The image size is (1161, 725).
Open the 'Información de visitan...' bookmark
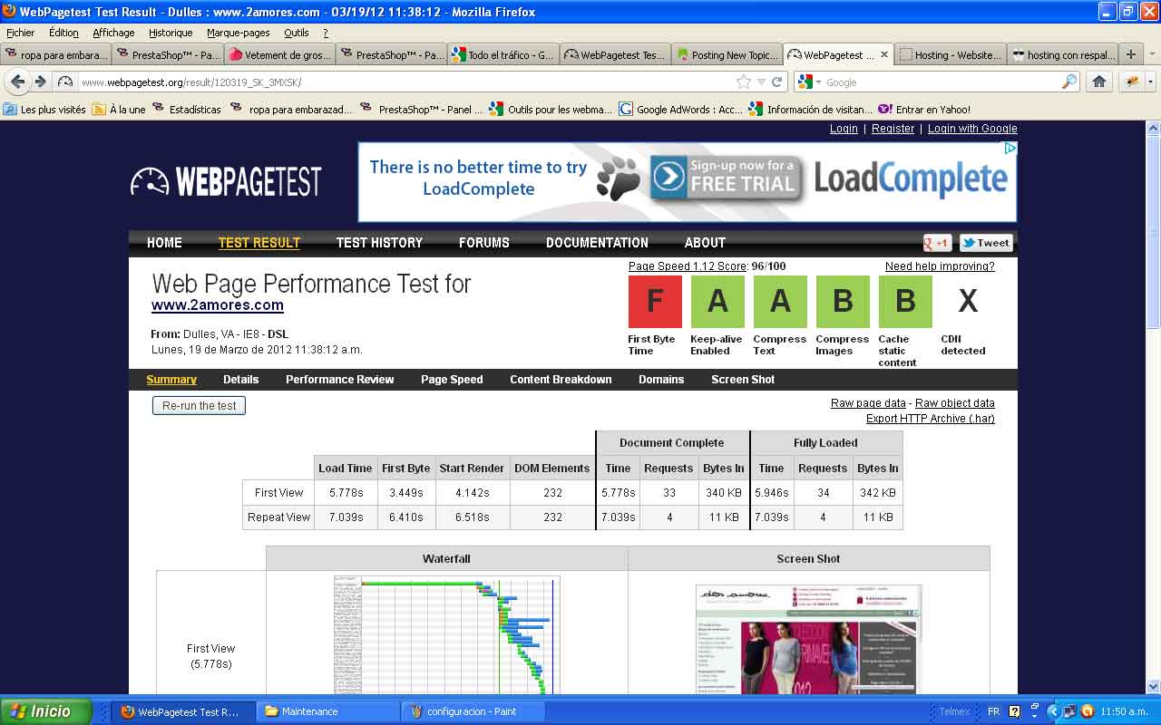(x=810, y=110)
